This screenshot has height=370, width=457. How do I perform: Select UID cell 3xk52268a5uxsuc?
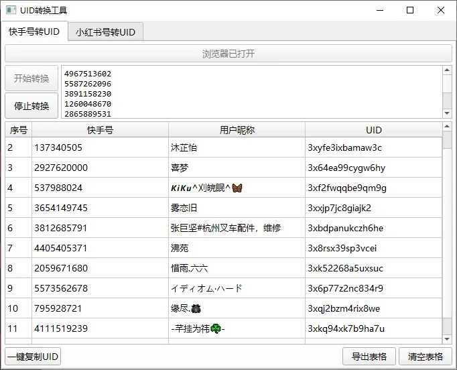[374, 268]
